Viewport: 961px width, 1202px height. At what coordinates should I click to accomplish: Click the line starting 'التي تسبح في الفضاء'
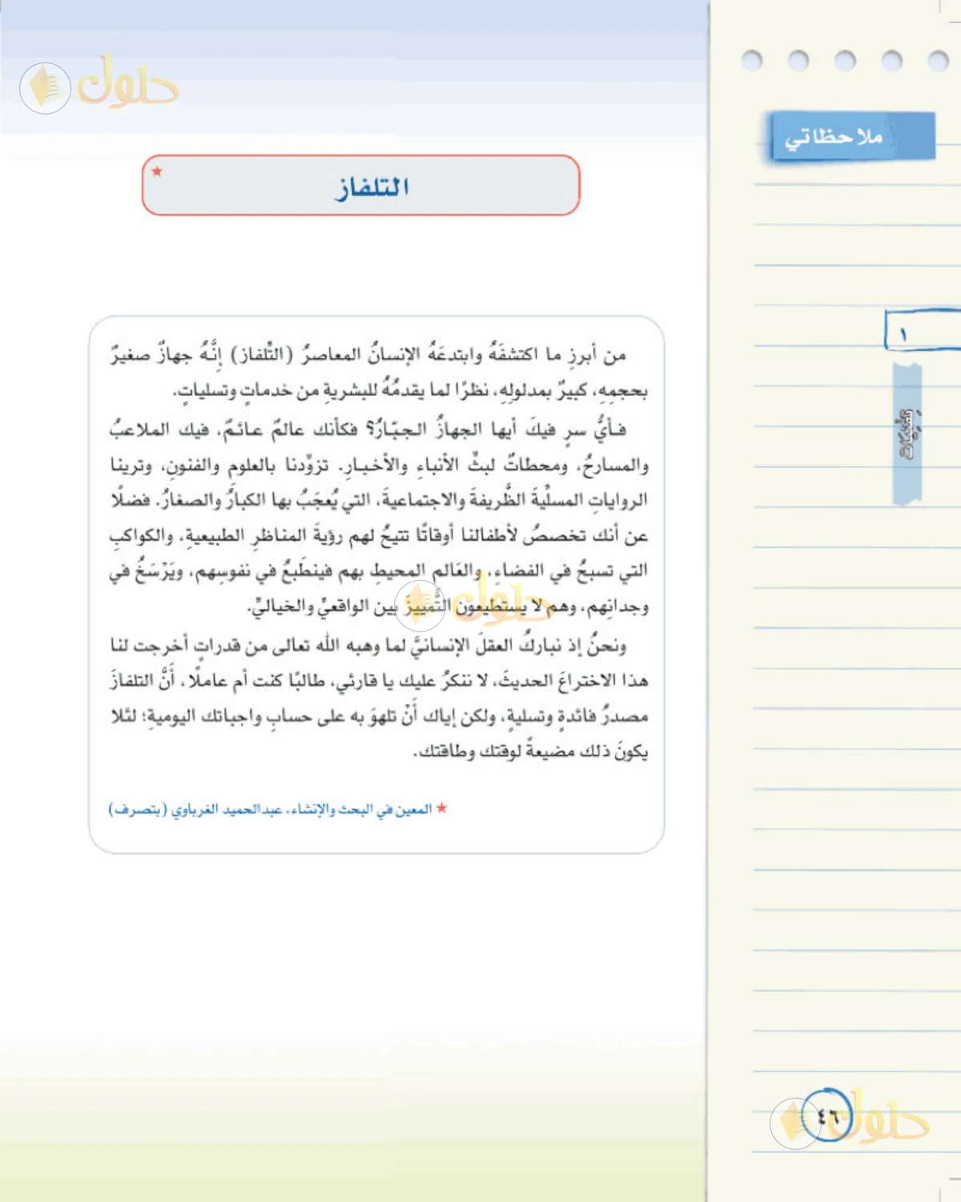tap(380, 571)
